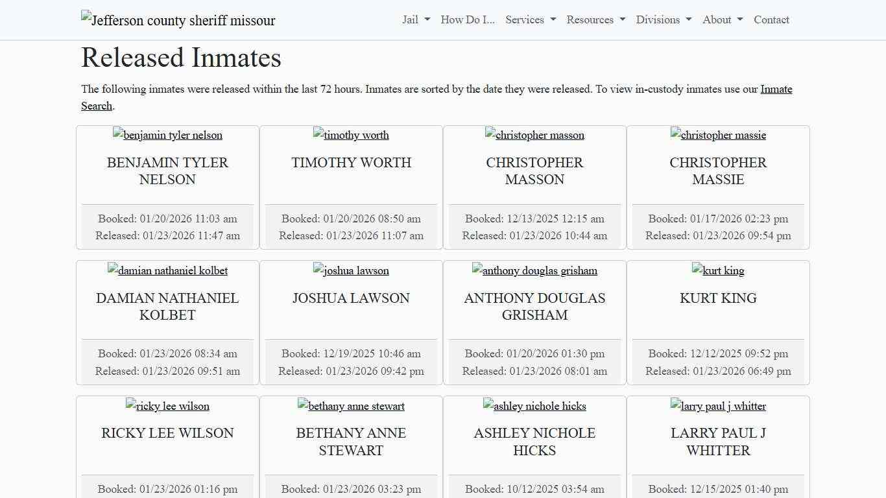
Task: Click the Jefferson County Sheriff logo image
Action: [x=178, y=20]
